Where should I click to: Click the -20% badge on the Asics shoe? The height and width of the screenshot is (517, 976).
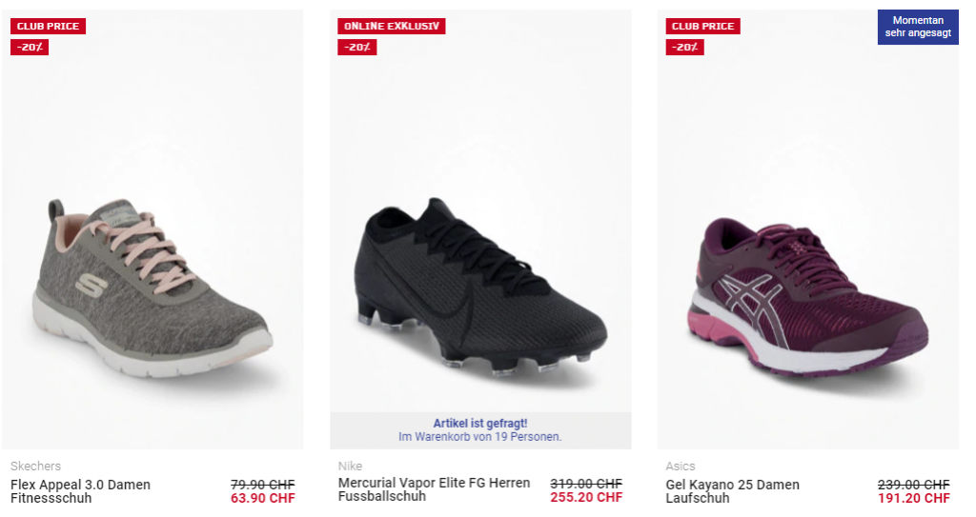click(684, 48)
